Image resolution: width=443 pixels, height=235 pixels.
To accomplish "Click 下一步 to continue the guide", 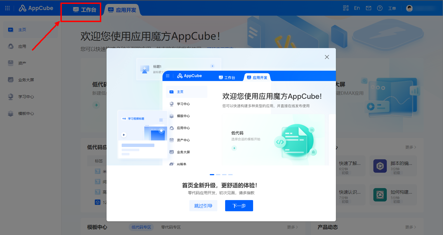I will pos(239,206).
